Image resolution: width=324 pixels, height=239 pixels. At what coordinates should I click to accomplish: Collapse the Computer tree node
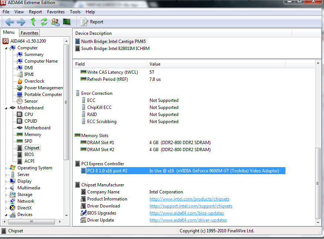6,48
